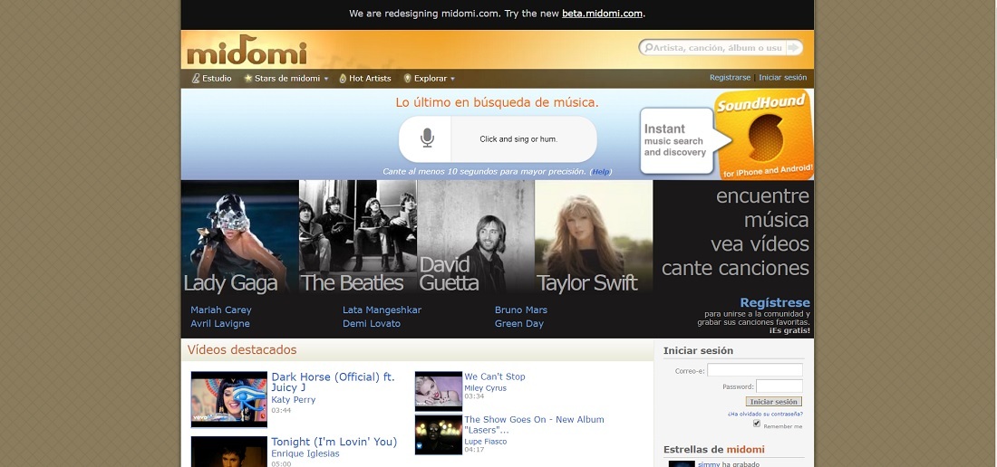Viewport: 997px width, 467px height.
Task: Click the Katy Perry artist link
Action: click(x=293, y=400)
